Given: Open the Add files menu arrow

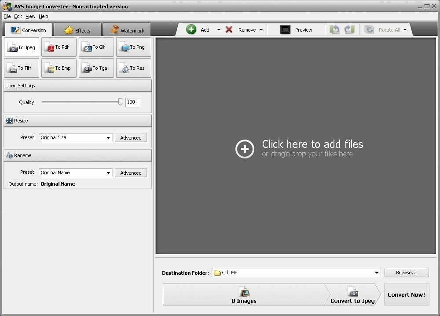Looking at the screenshot, I should 218,29.
